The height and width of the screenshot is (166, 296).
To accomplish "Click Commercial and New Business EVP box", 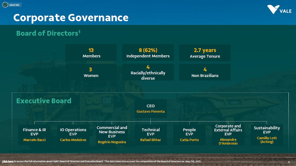I will (112, 135).
